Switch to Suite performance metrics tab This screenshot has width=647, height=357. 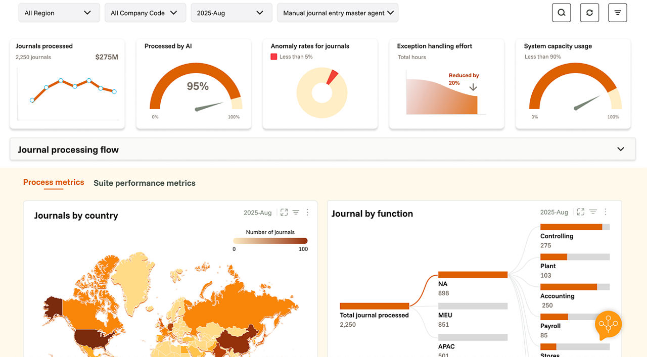point(145,183)
